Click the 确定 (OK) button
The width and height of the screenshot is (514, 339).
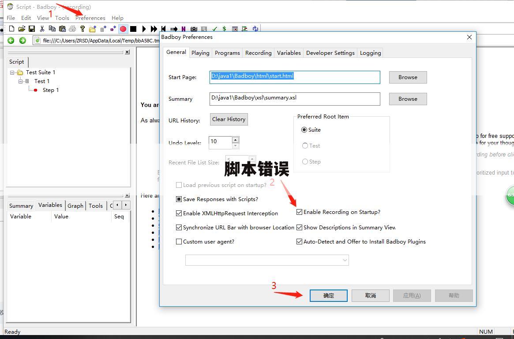[x=328, y=296]
